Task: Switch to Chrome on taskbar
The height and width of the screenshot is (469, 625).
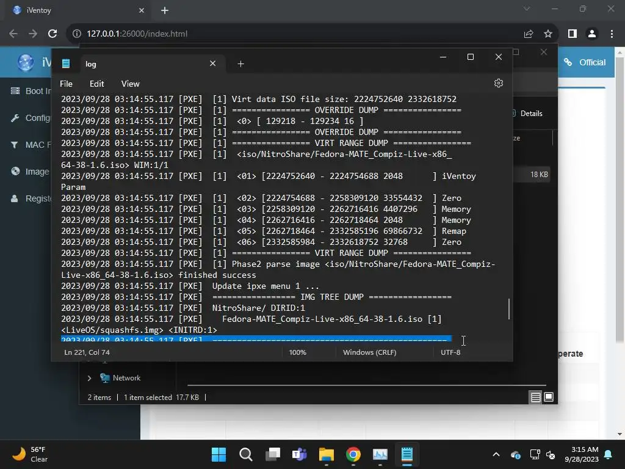Action: pyautogui.click(x=353, y=454)
